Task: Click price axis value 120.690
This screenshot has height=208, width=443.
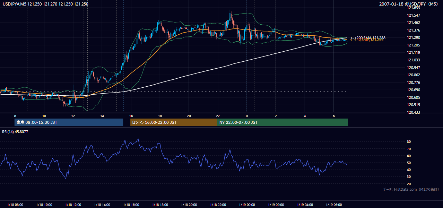Action: coord(413,90)
